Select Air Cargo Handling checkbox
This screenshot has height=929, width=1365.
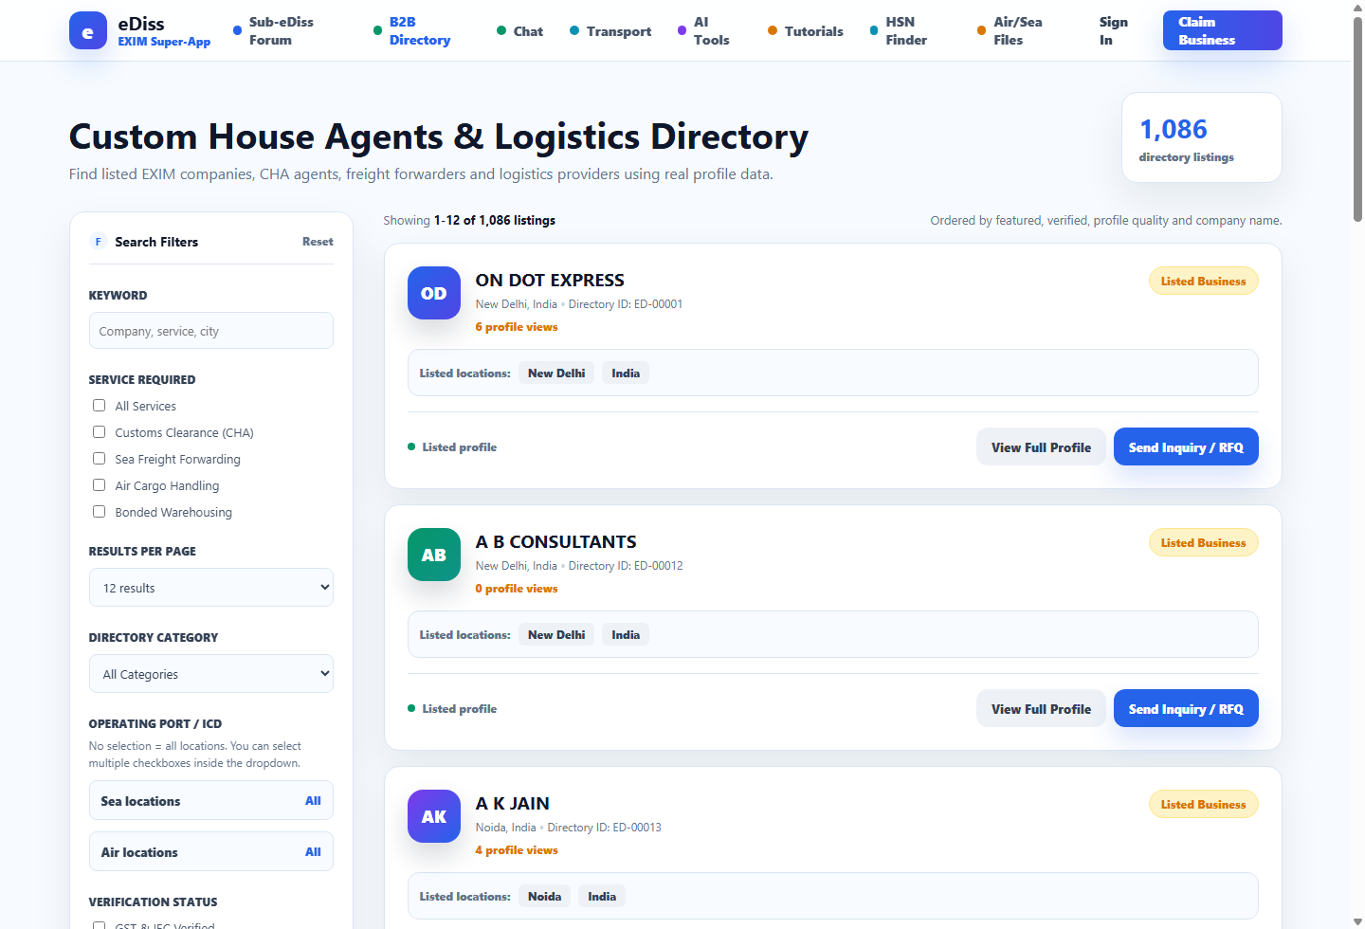tap(99, 485)
